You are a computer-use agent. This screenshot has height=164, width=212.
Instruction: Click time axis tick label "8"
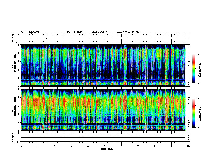[155, 146]
